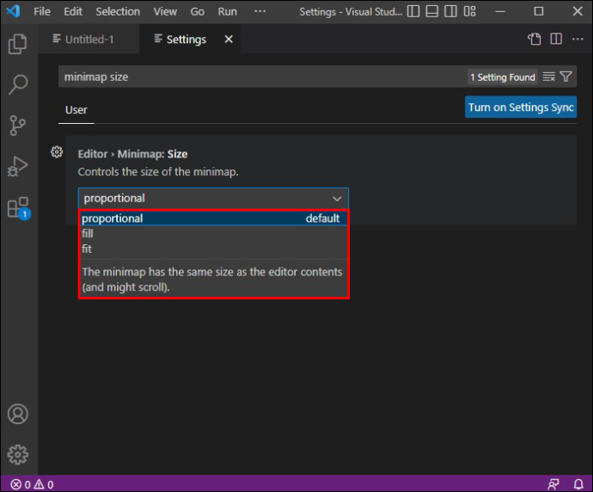The height and width of the screenshot is (492, 593).
Task: Select the User settings scope tab
Action: point(76,110)
